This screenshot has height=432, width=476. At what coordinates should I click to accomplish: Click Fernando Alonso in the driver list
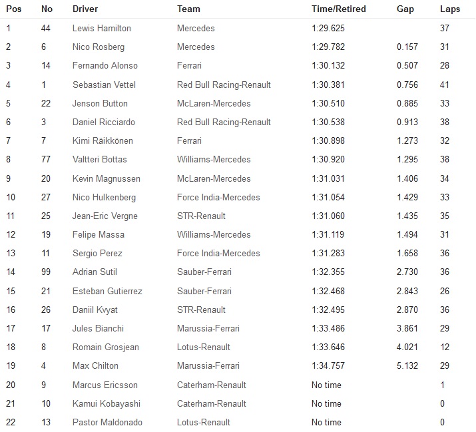(105, 66)
